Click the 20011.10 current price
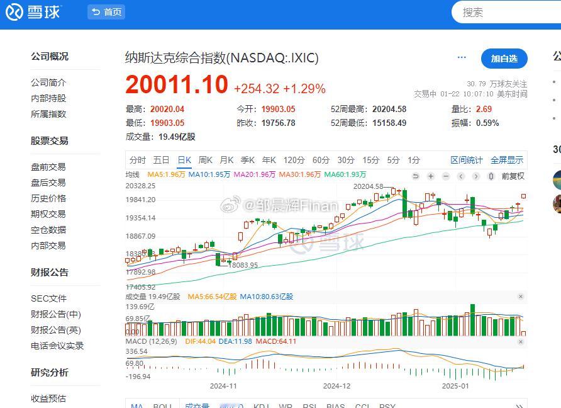This screenshot has width=561, height=408. click(x=176, y=84)
